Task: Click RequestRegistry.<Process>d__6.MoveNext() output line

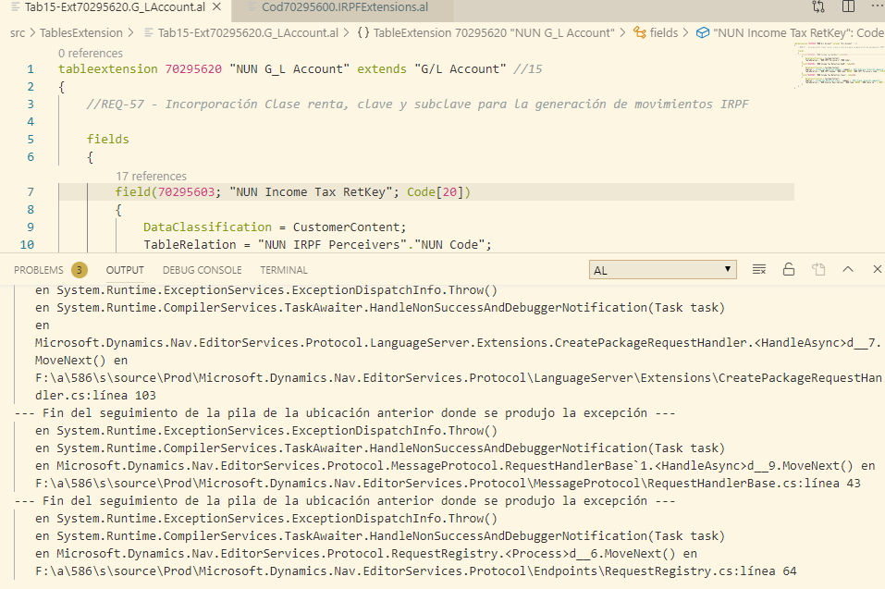Action: tap(365, 554)
